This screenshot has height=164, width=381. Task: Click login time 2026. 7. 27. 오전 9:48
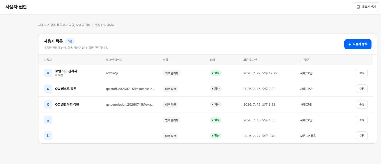tap(259, 136)
